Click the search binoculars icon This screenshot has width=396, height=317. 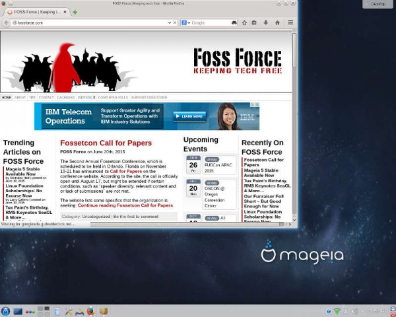(x=234, y=22)
